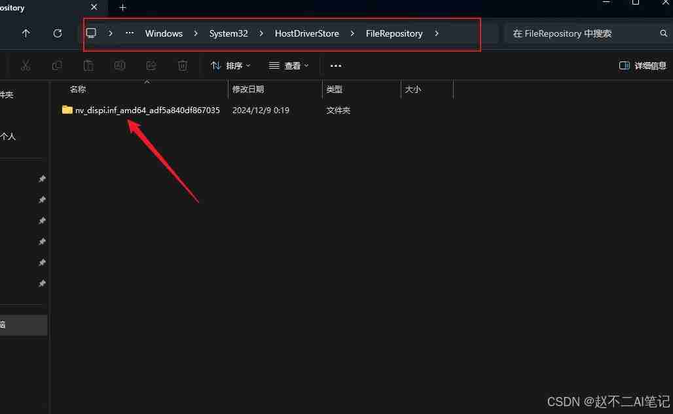The height and width of the screenshot is (414, 673).
Task: Refresh the FileRepository folder view
Action: coord(58,33)
